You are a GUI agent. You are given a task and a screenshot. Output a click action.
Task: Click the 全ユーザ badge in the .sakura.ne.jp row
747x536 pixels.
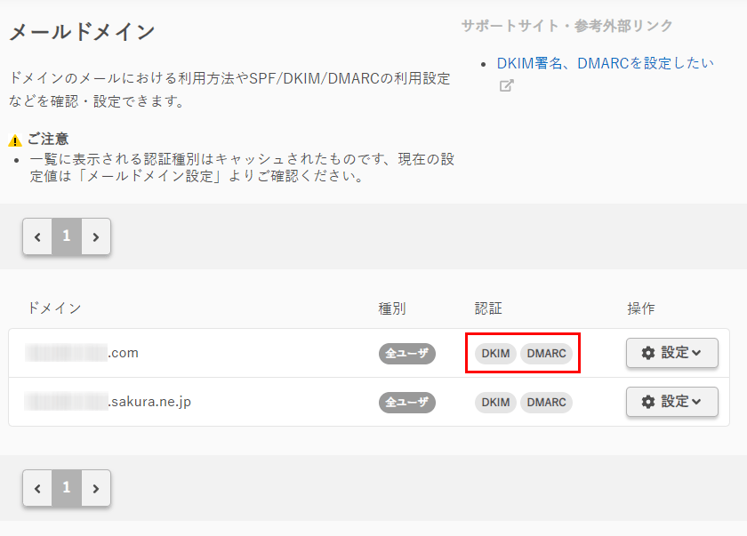407,402
